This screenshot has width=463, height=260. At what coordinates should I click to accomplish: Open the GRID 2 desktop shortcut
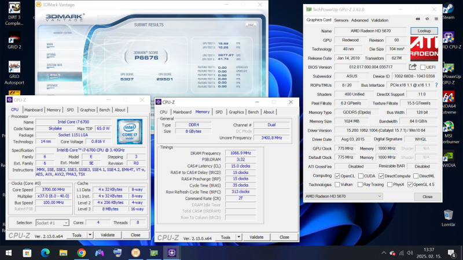[x=14, y=40]
